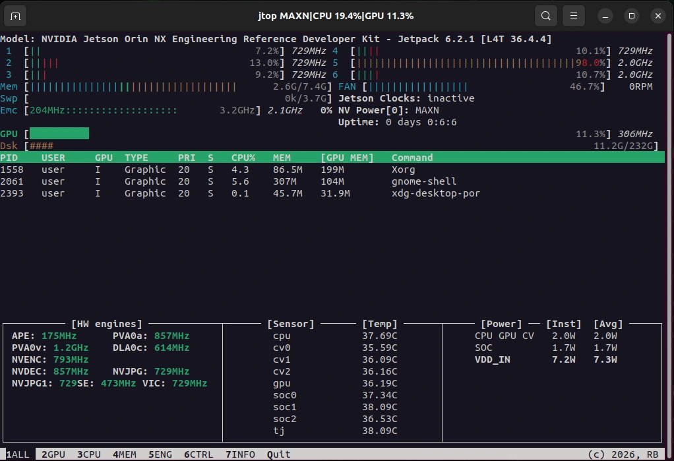This screenshot has width=674, height=461.
Task: Click the window title jtop MAXN
Action: (x=336, y=16)
